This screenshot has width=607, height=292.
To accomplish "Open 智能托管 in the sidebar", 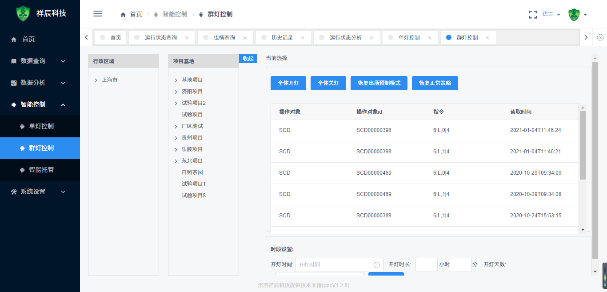I will [x=41, y=170].
